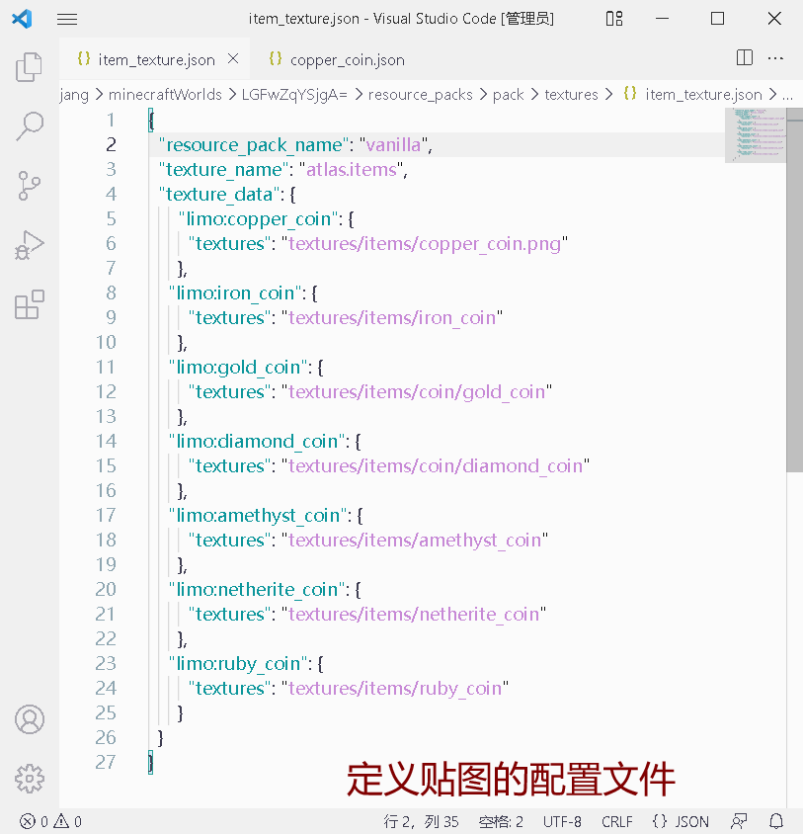Screen dimensions: 803x834
Task: Click the textures/items/netherite_coin string
Action: pos(413,615)
